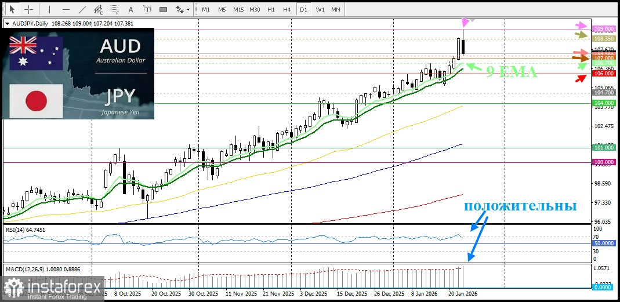This screenshot has height=302, width=620.
Task: Open the arrows objects dropdown
Action: [183, 9]
